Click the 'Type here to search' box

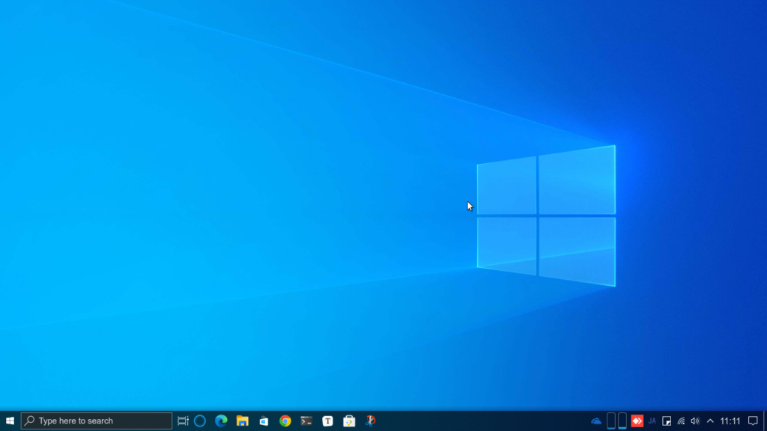[x=97, y=421]
